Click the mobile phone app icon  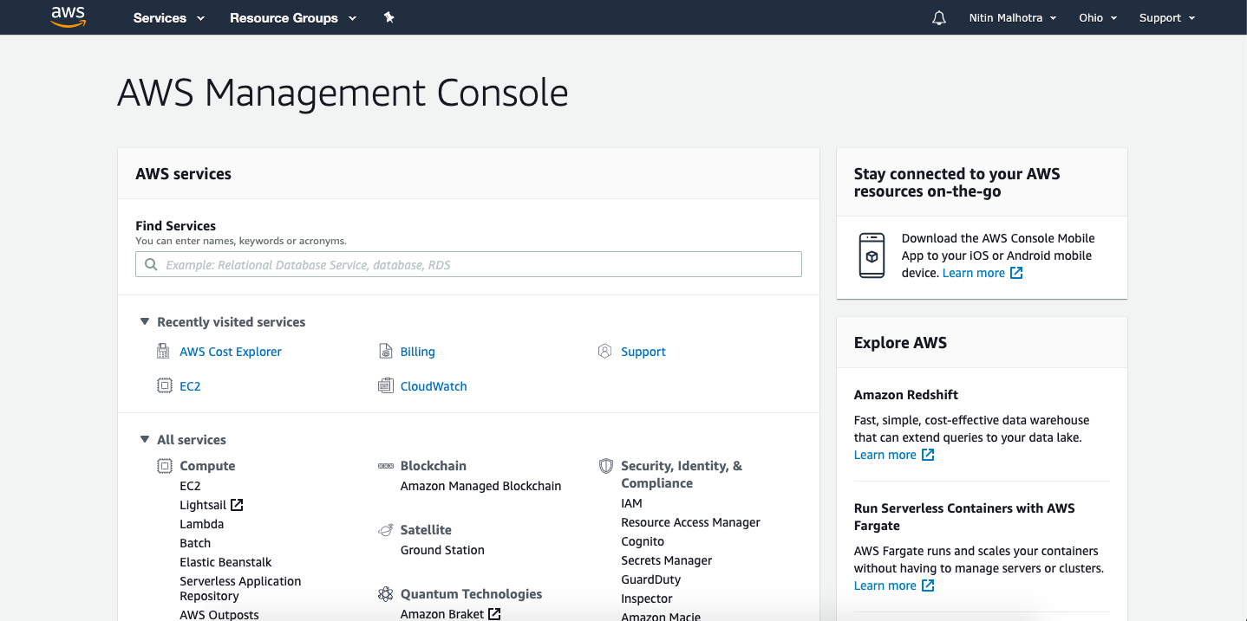pyautogui.click(x=872, y=256)
